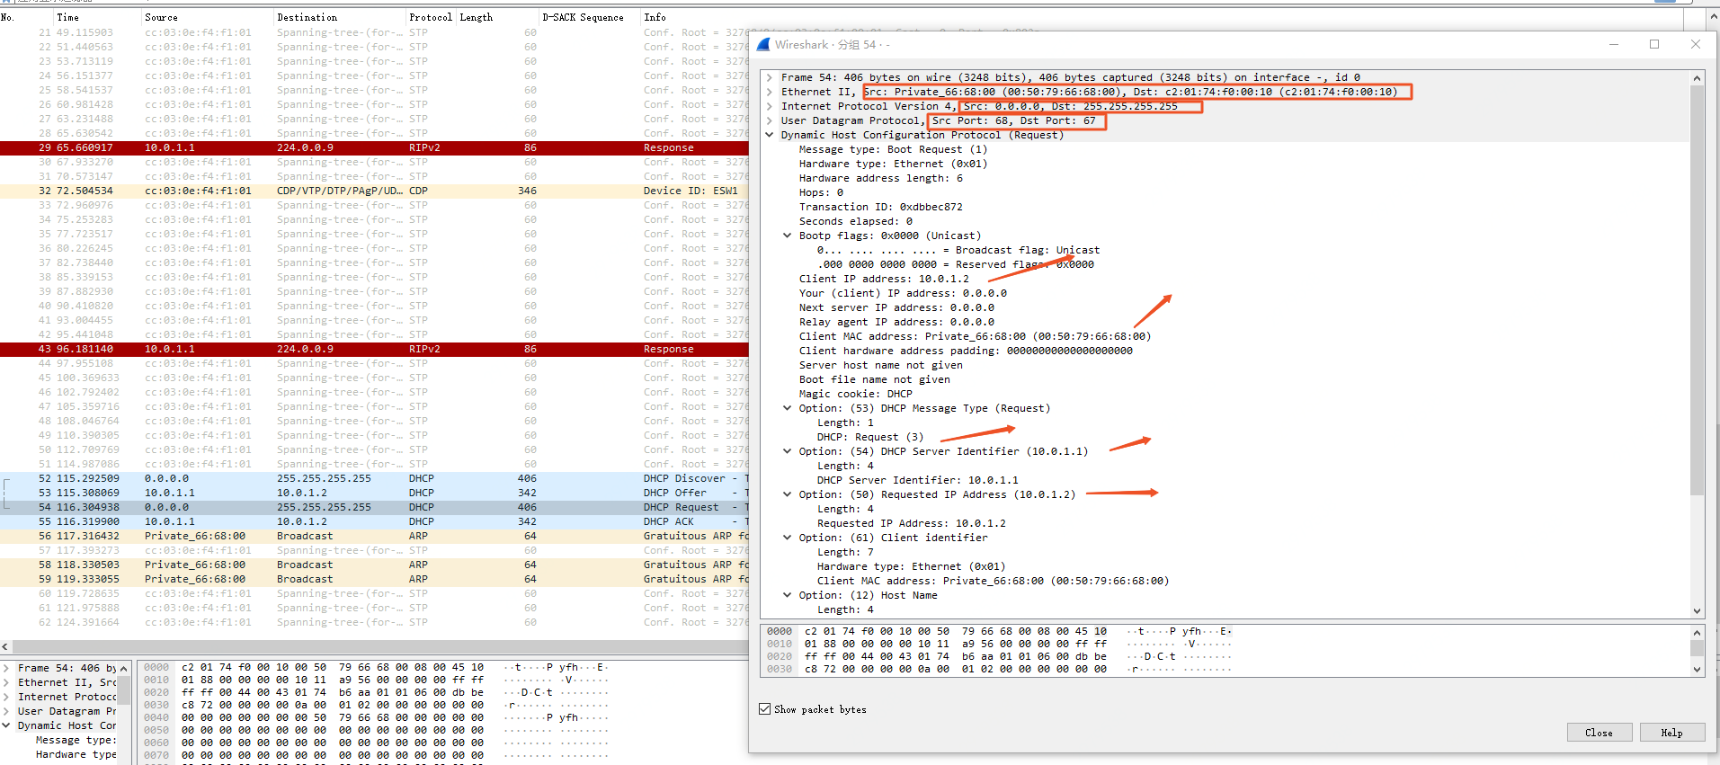Screen dimensions: 1720x765
Task: Collapse Dynamic Host Configuration Protocol node in dialog
Action: click(x=770, y=135)
